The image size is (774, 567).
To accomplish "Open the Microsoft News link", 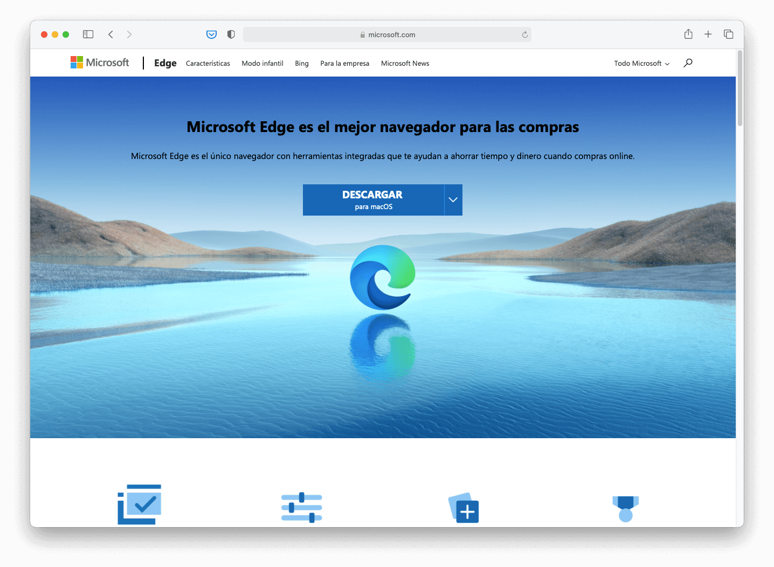I will tap(405, 63).
